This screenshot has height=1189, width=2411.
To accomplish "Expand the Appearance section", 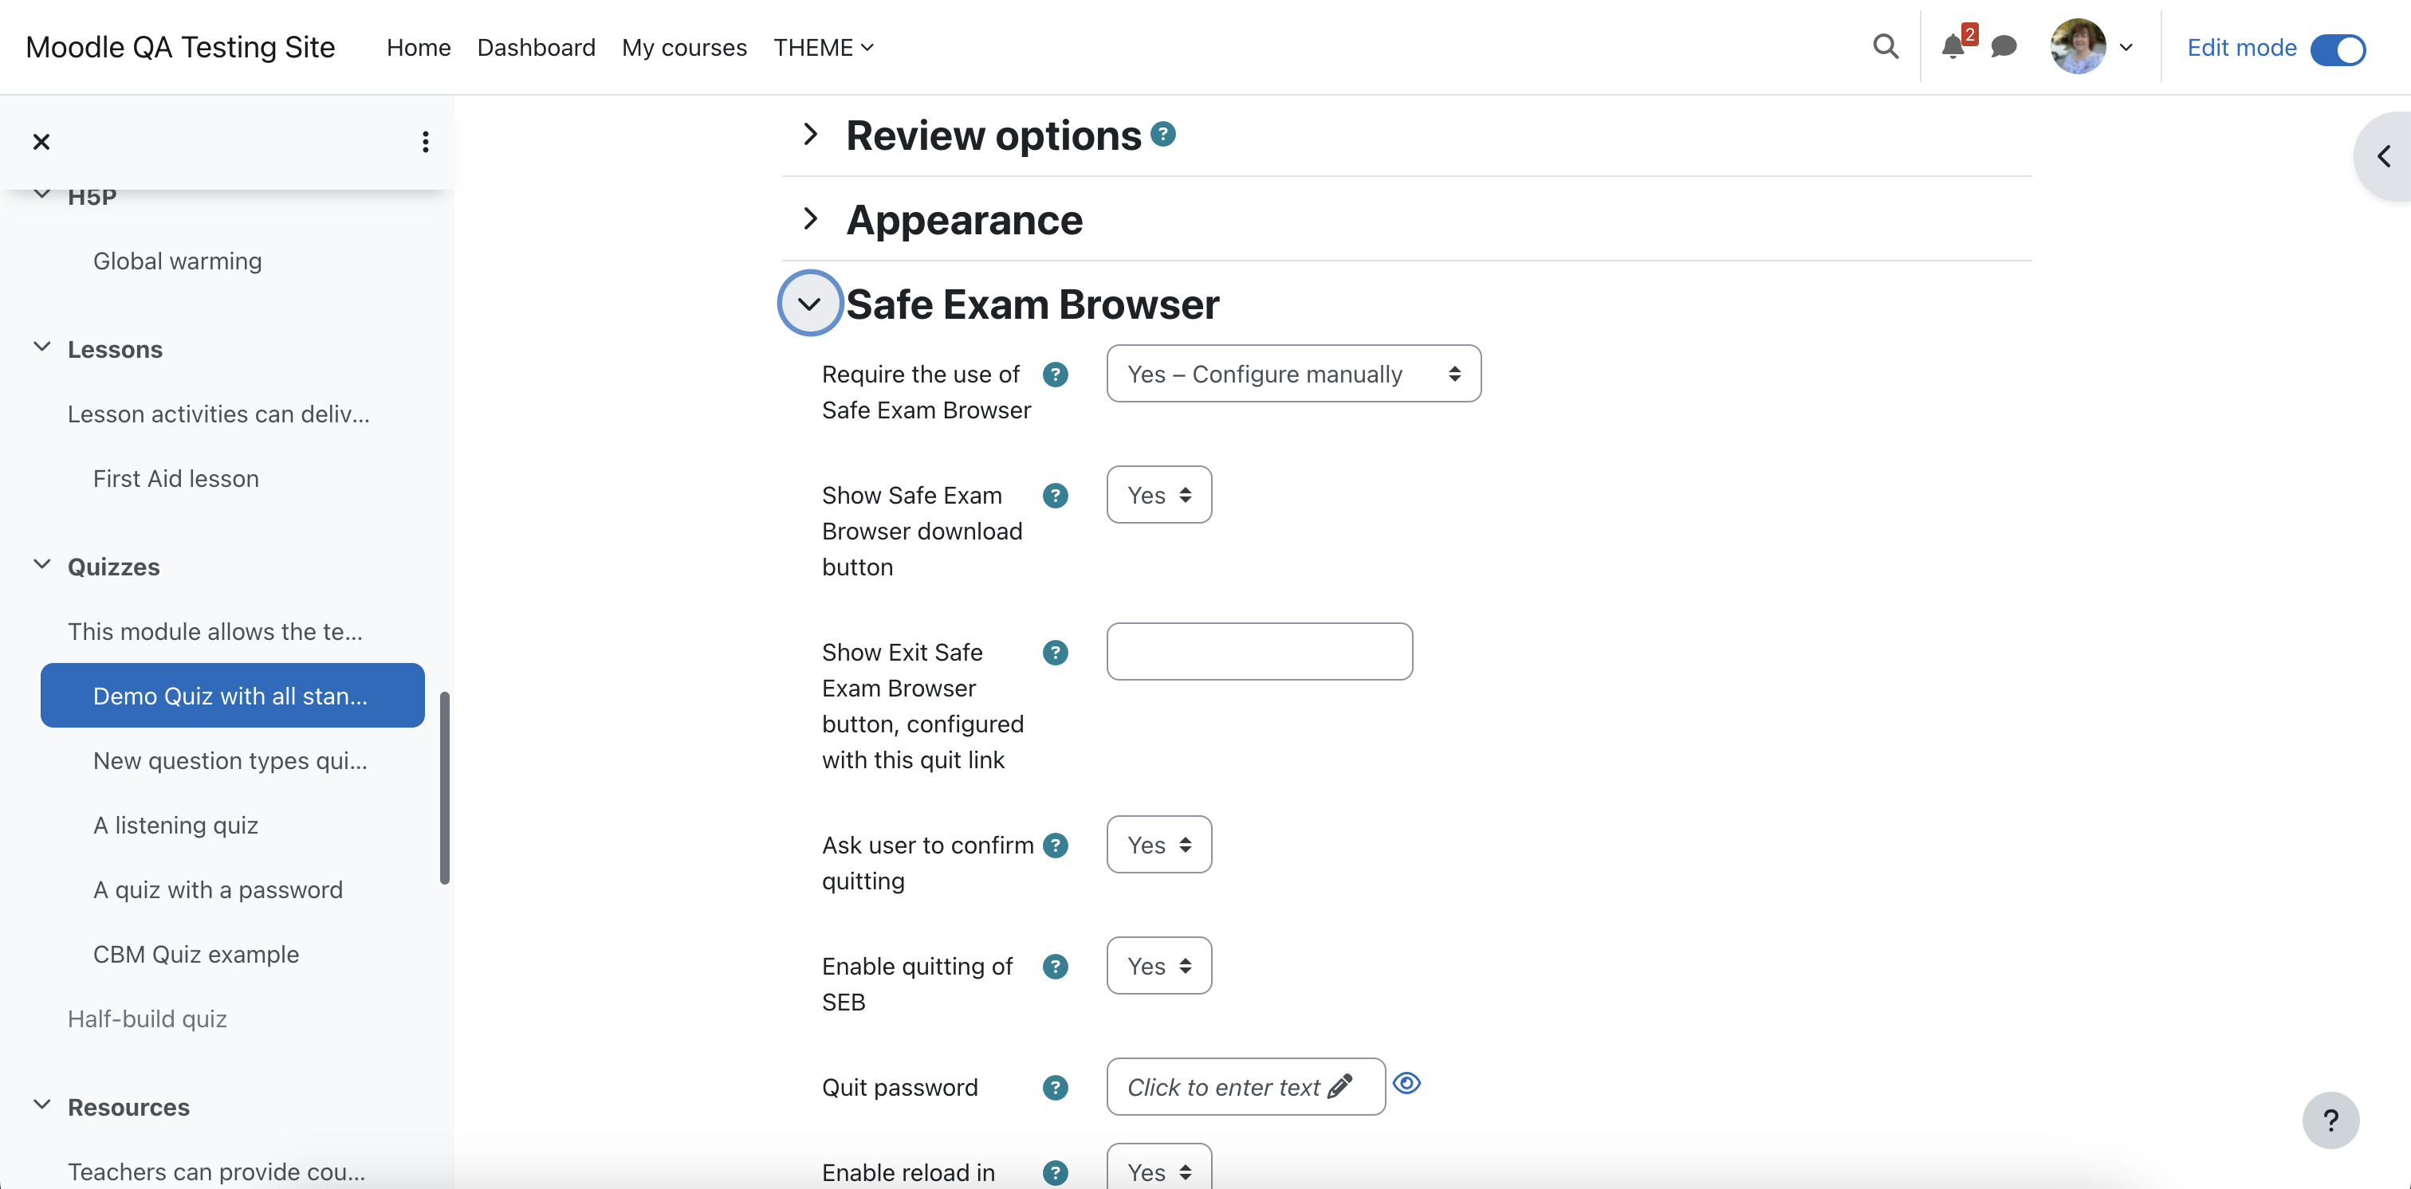I will (811, 219).
